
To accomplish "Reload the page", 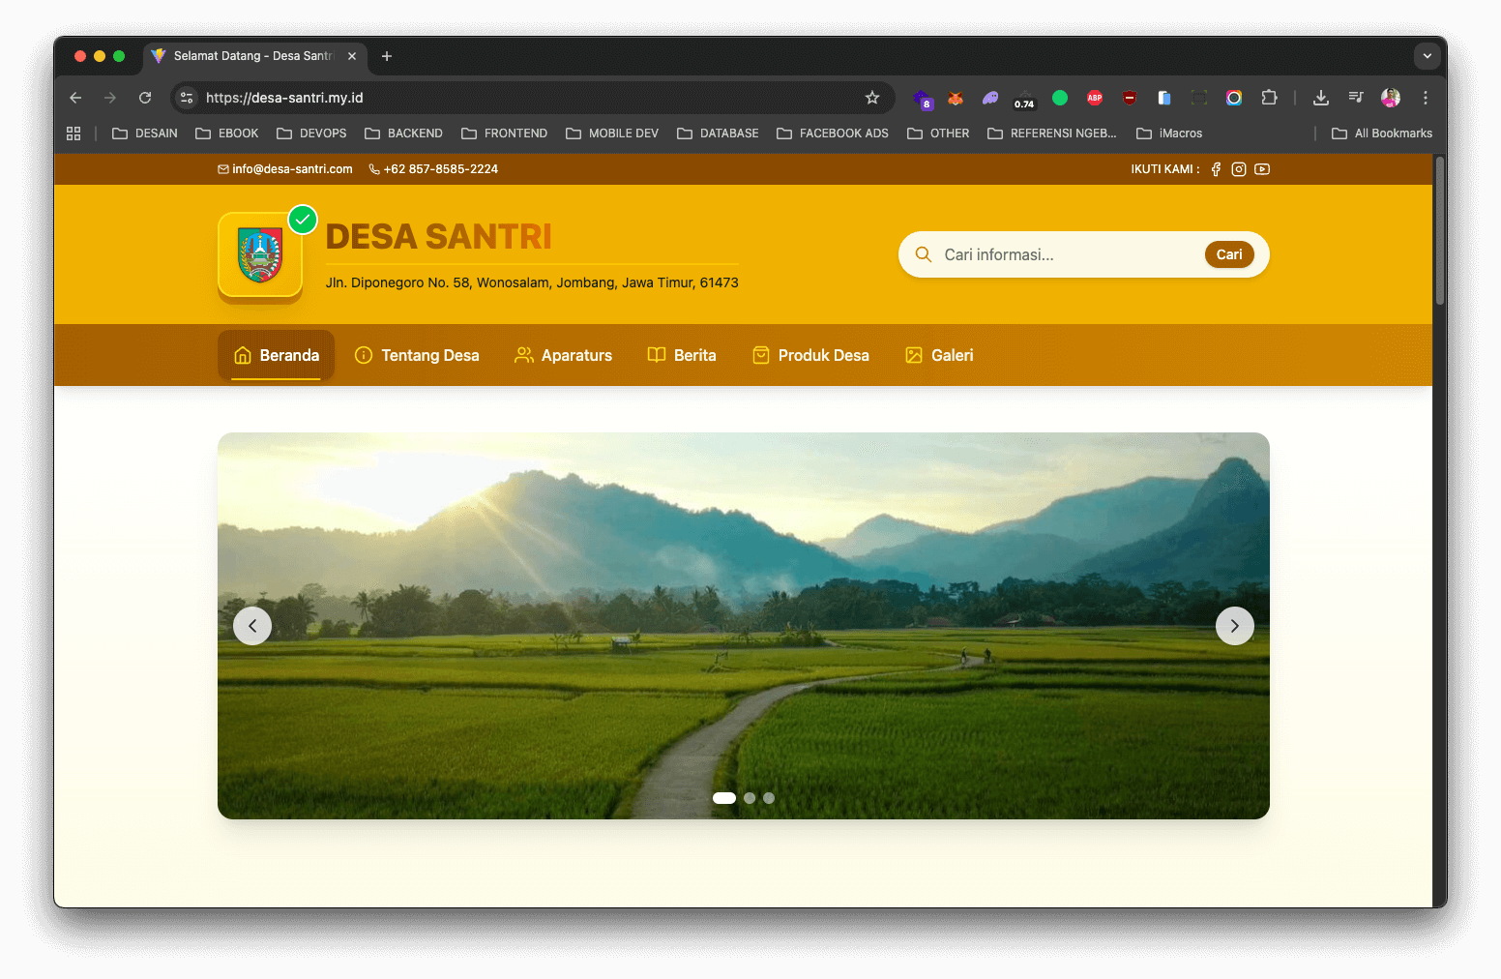I will tap(145, 98).
